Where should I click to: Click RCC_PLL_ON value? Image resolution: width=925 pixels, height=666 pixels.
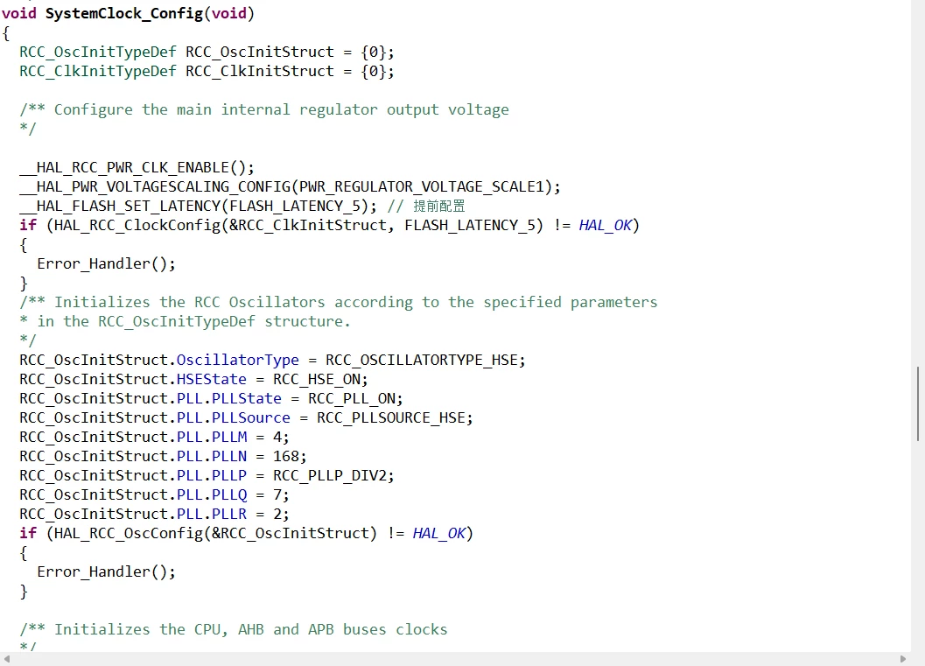coord(354,399)
